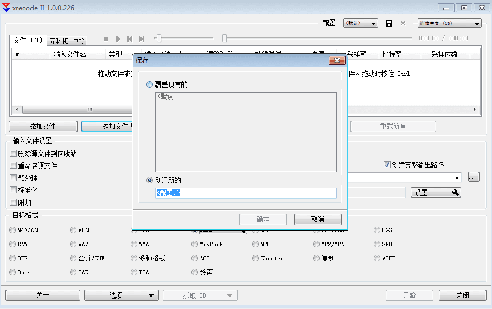Screen dimensions: 492x309
Task: Click the 添加文件 button
Action: click(x=43, y=126)
